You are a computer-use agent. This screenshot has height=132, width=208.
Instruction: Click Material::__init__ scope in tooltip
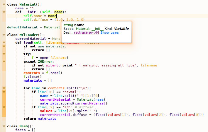tap(90, 29)
